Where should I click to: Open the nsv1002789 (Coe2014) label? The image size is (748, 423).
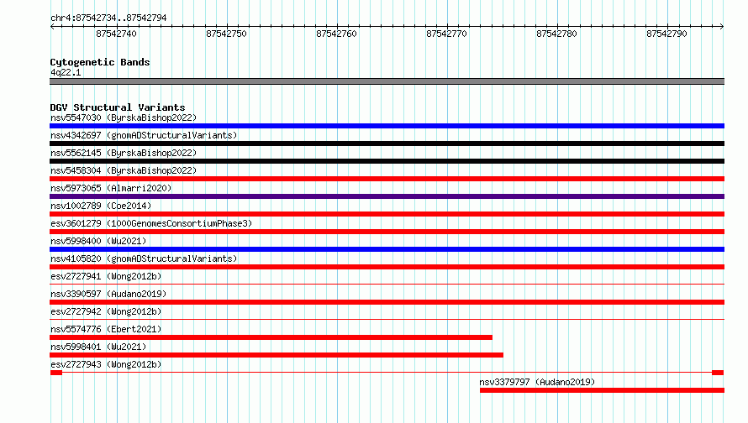101,206
